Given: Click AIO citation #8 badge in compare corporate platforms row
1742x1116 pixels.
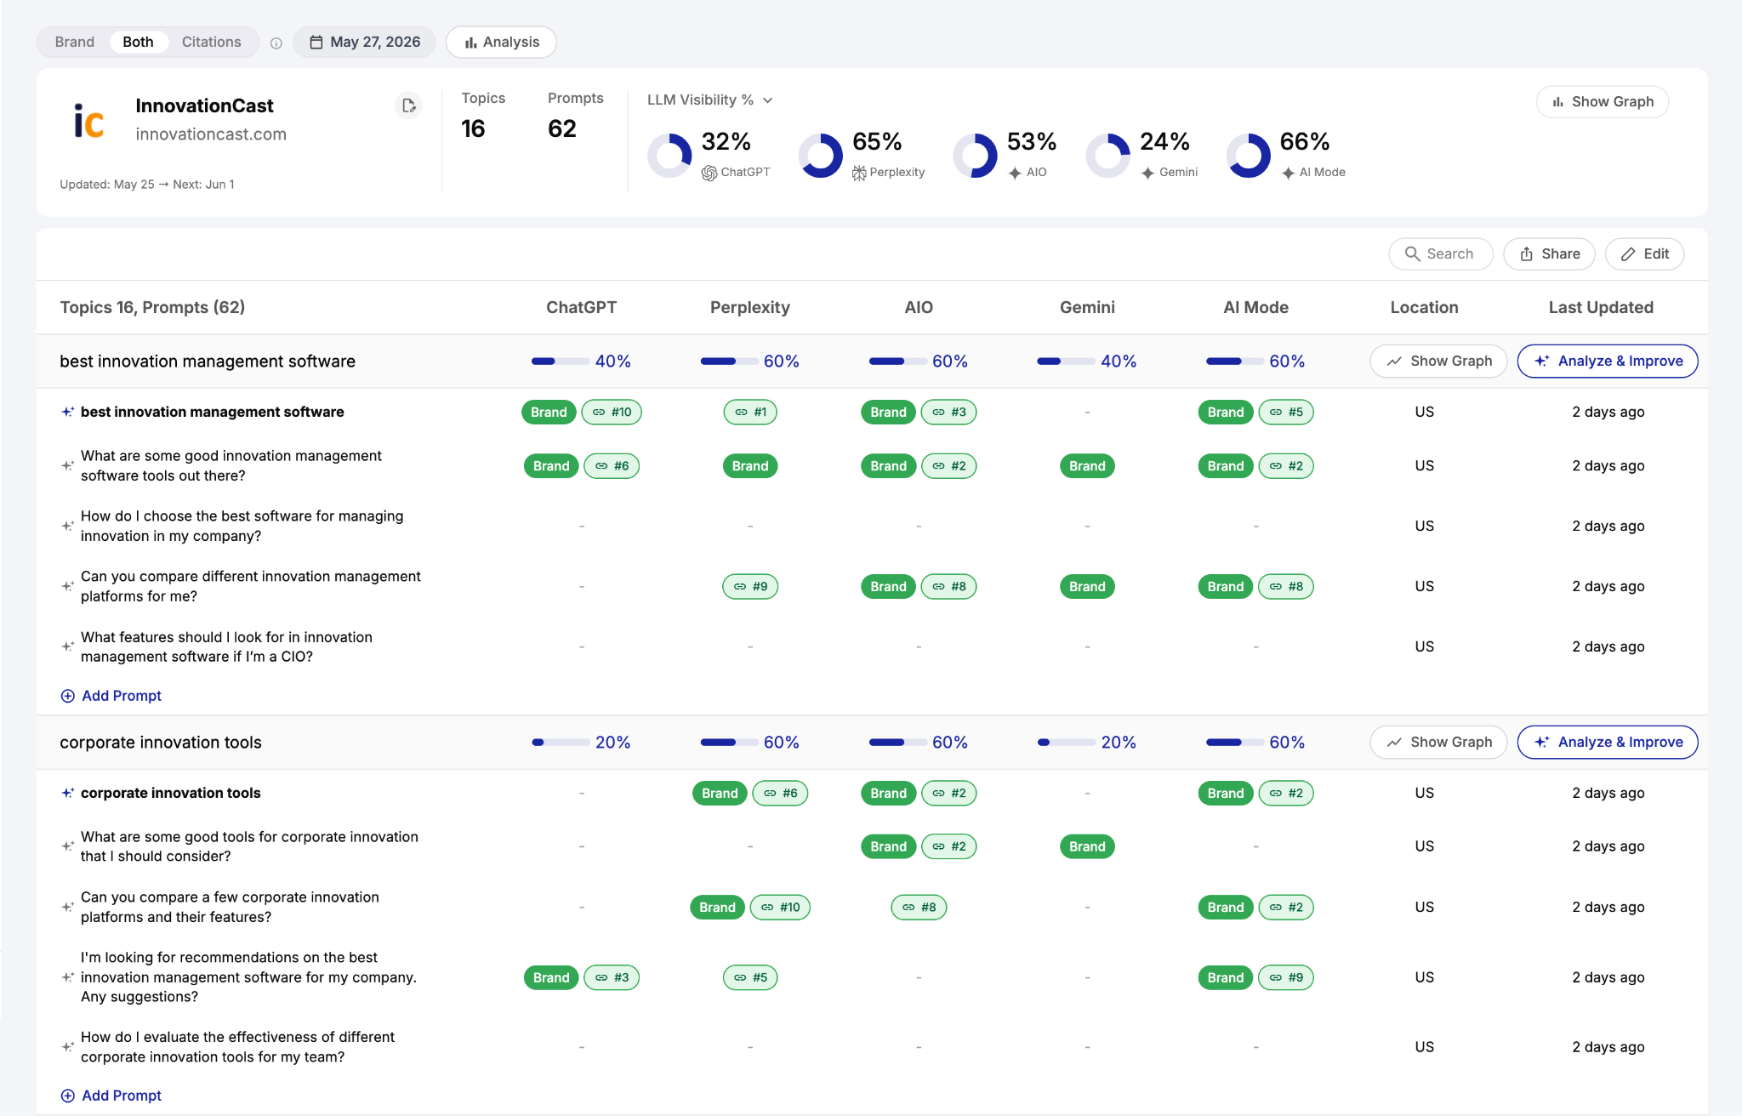Looking at the screenshot, I should pyautogui.click(x=919, y=908).
